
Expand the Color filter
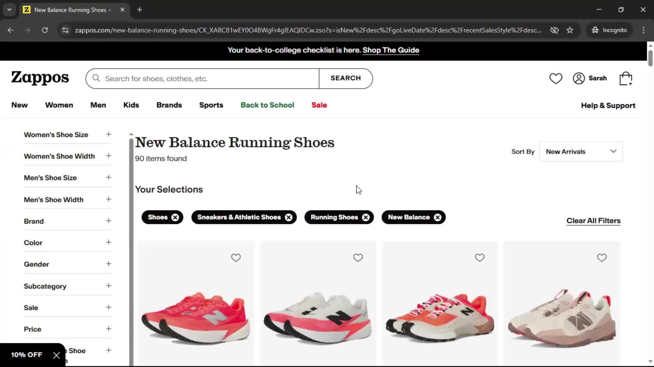[68, 243]
